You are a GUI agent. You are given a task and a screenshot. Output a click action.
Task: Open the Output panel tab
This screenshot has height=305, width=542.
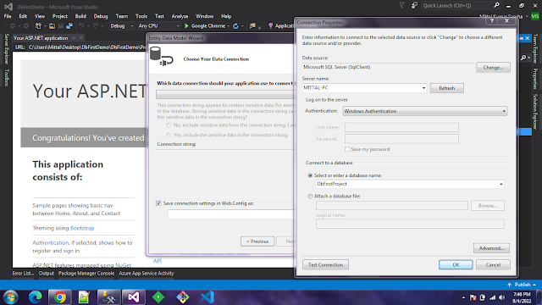coord(47,273)
